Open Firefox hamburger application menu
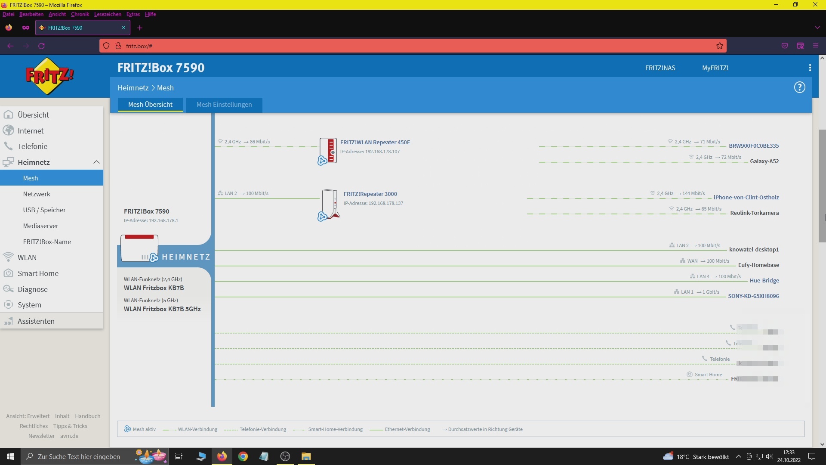826x465 pixels. tap(816, 46)
